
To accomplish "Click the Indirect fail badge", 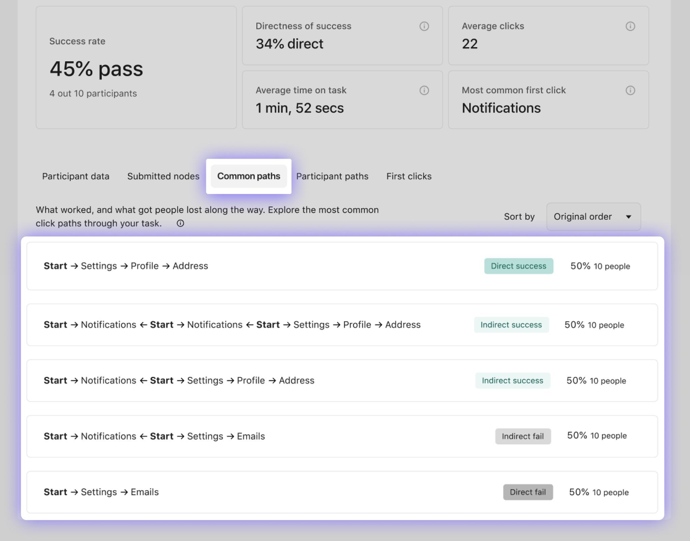I will coord(523,436).
